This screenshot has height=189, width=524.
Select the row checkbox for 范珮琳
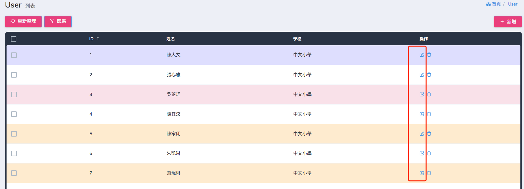(14, 173)
